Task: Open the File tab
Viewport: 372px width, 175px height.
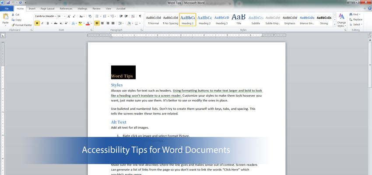Action: tap(7, 9)
